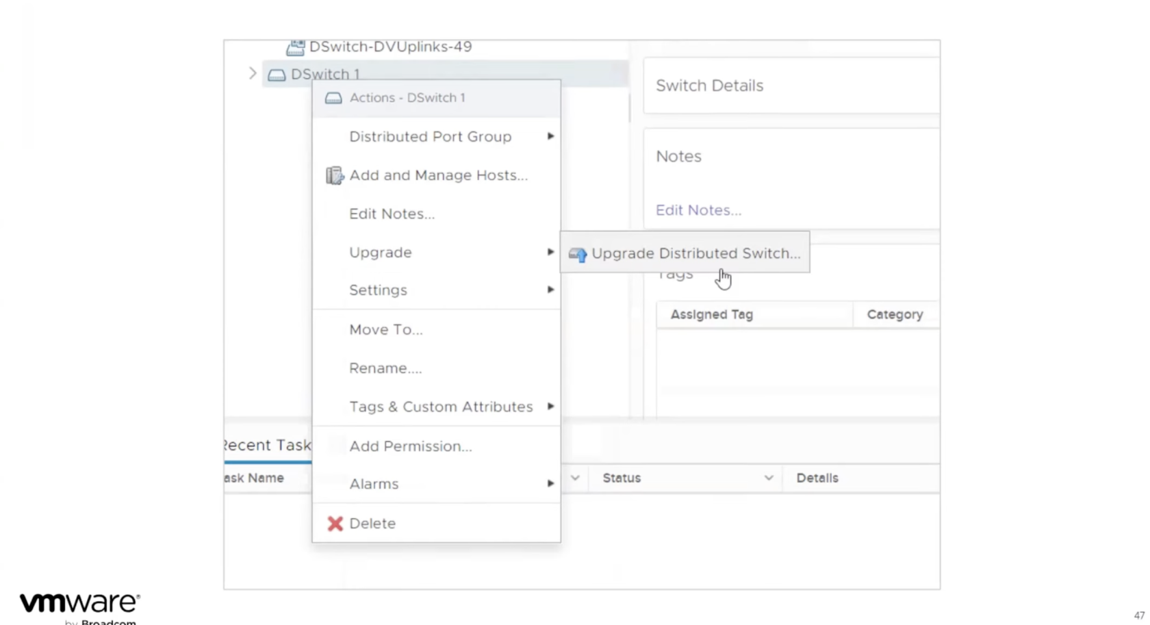1150x625 pixels.
Task: Click the Switch Details panel title
Action: [709, 86]
